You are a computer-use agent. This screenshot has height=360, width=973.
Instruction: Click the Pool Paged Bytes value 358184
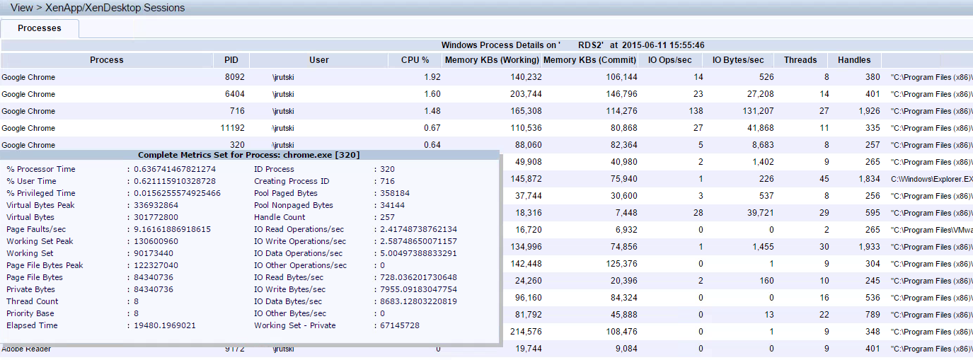[395, 193]
